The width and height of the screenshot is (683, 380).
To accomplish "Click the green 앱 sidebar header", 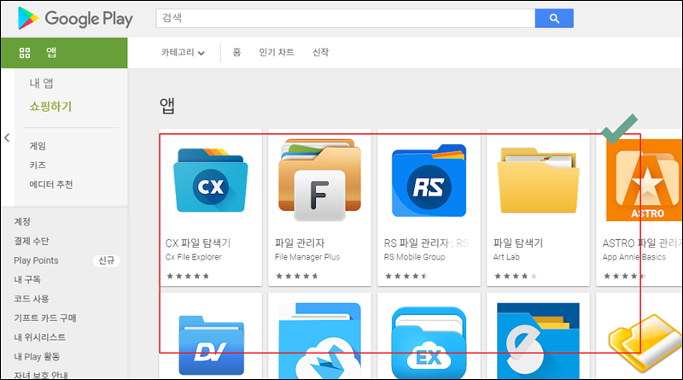I will click(64, 53).
